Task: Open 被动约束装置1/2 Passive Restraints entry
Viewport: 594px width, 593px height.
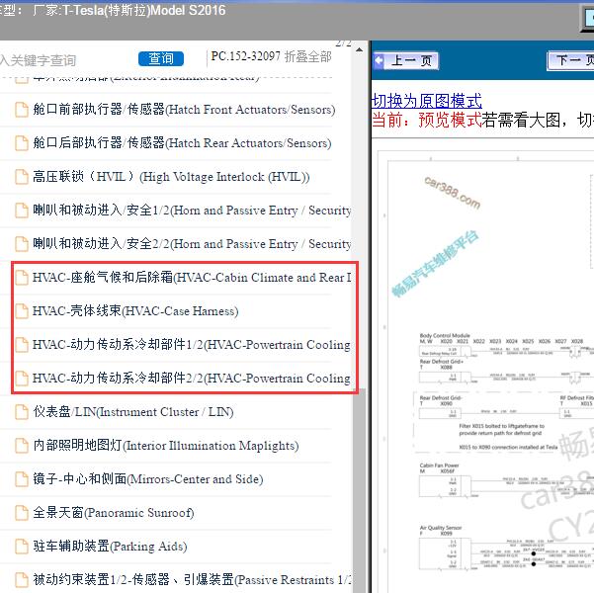Action: (192, 580)
